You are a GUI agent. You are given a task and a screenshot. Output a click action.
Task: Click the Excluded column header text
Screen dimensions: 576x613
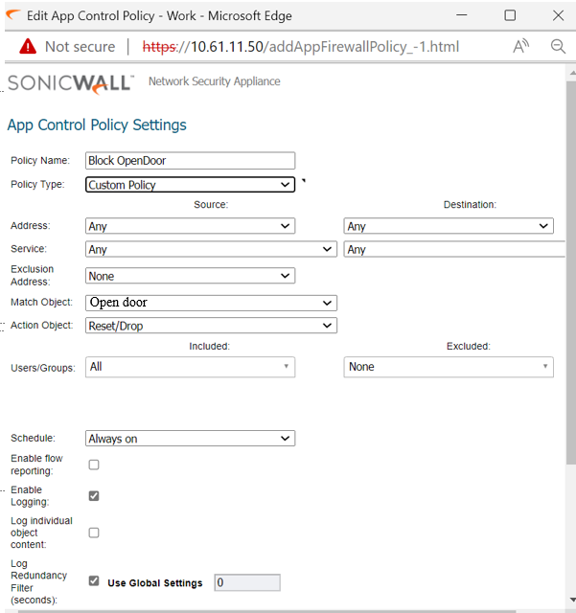[x=469, y=346]
